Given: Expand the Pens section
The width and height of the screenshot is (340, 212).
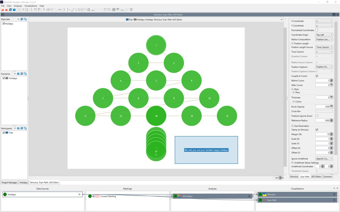Looking at the screenshot, I should point(294,92).
